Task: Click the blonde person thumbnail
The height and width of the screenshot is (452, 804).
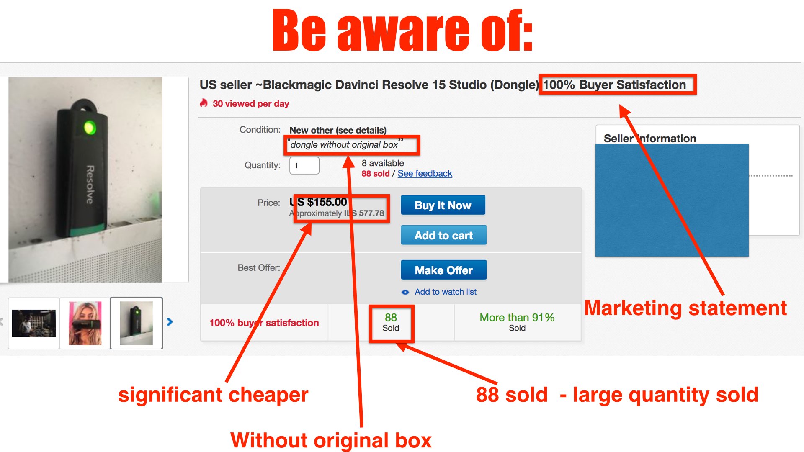Action: (x=86, y=321)
